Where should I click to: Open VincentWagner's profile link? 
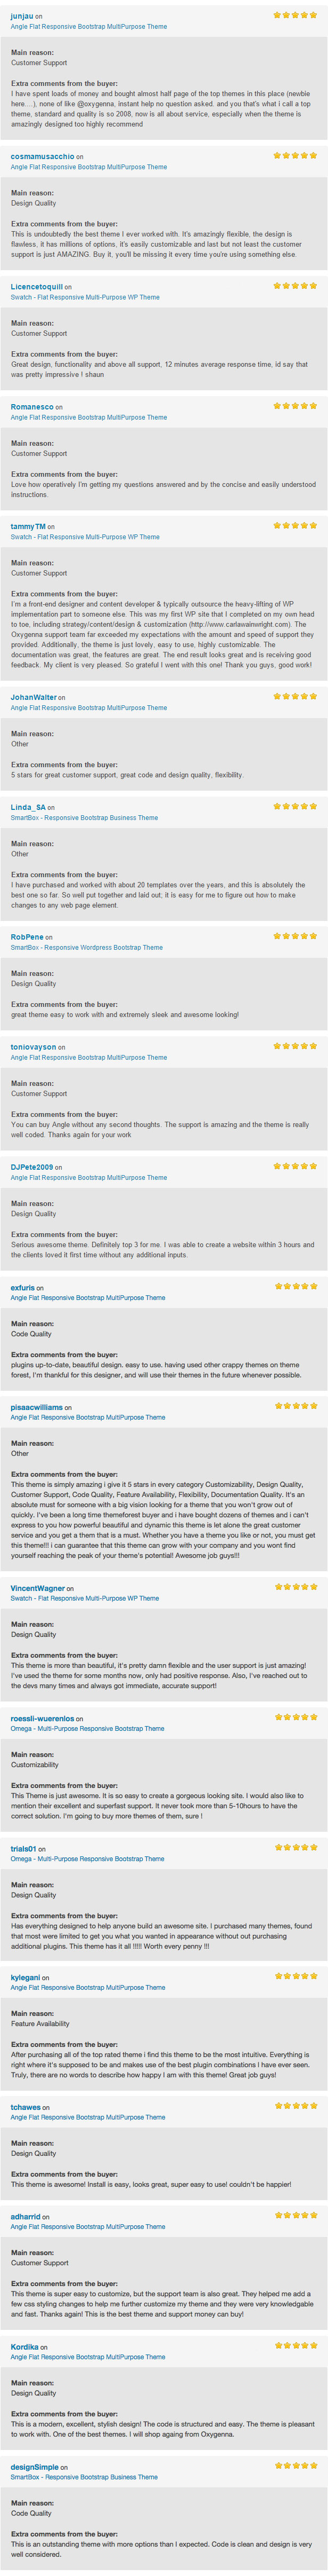(x=38, y=1587)
